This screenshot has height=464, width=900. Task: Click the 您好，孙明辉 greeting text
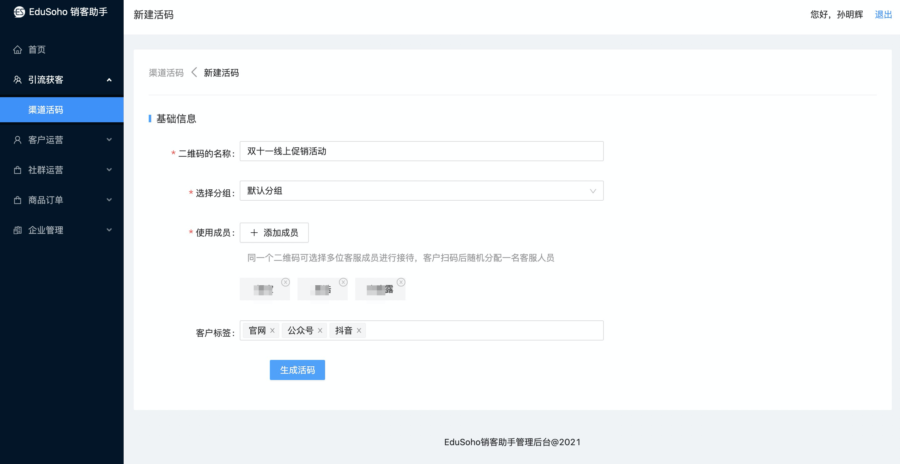click(x=836, y=15)
